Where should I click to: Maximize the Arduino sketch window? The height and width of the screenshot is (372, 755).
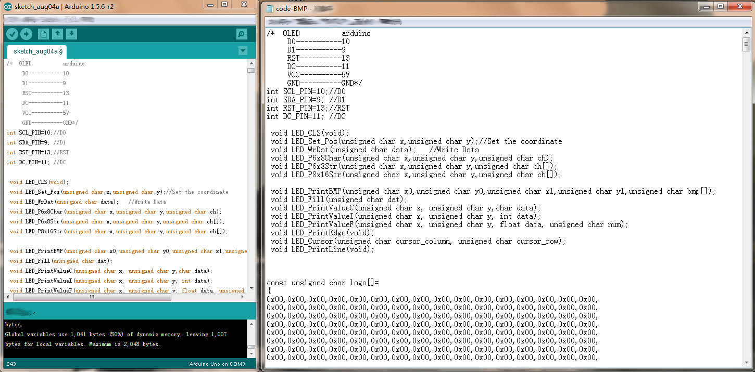click(x=225, y=5)
